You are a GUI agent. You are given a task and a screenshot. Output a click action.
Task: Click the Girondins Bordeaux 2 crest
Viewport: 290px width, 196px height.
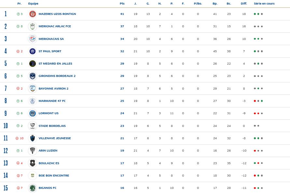pos(32,76)
